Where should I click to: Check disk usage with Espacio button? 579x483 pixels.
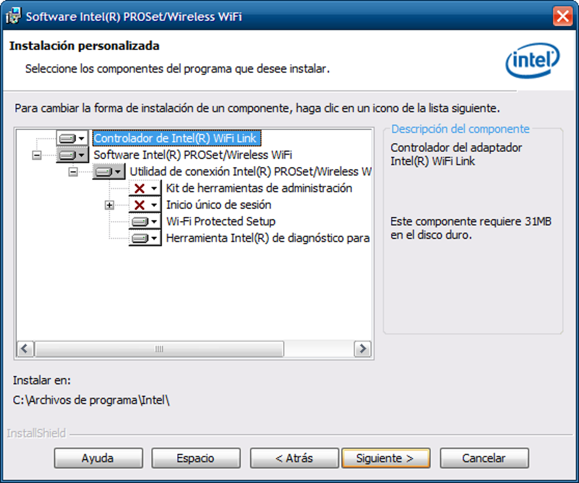point(195,458)
